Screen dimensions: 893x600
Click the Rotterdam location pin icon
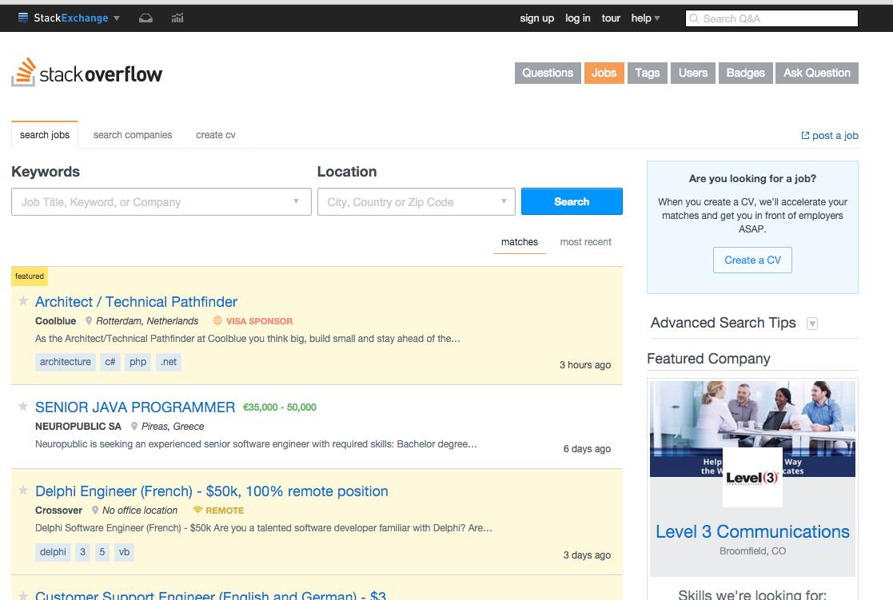tap(89, 321)
